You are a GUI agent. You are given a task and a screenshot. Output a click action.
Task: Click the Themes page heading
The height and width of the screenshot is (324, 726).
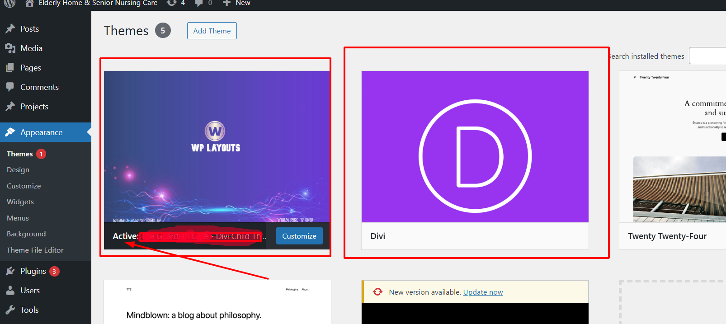(x=126, y=31)
